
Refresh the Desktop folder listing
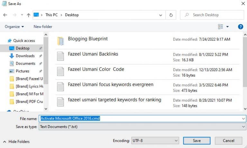tap(171, 15)
